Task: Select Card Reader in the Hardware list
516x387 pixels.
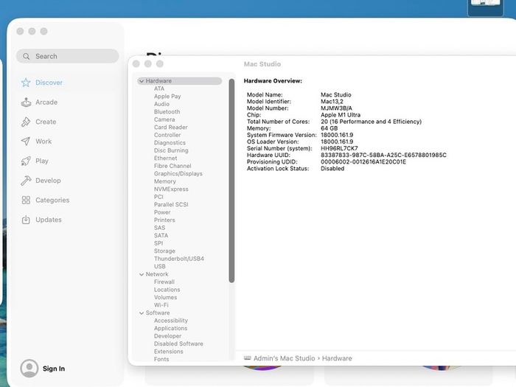Action: point(171,128)
